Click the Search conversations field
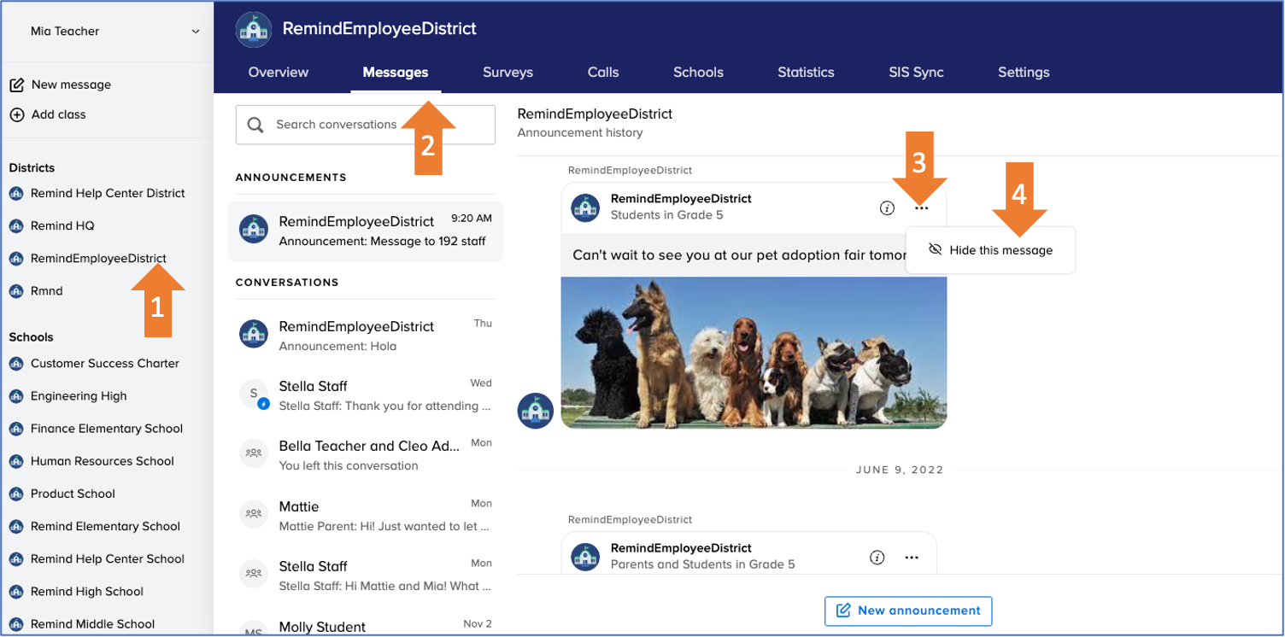Viewport: 1285px width, 637px height. [x=366, y=125]
